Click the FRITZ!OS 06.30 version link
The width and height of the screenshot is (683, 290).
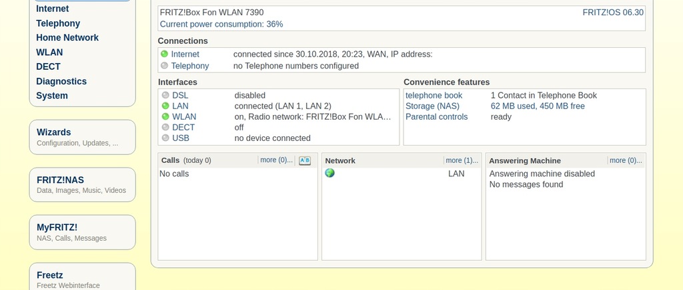pos(613,13)
